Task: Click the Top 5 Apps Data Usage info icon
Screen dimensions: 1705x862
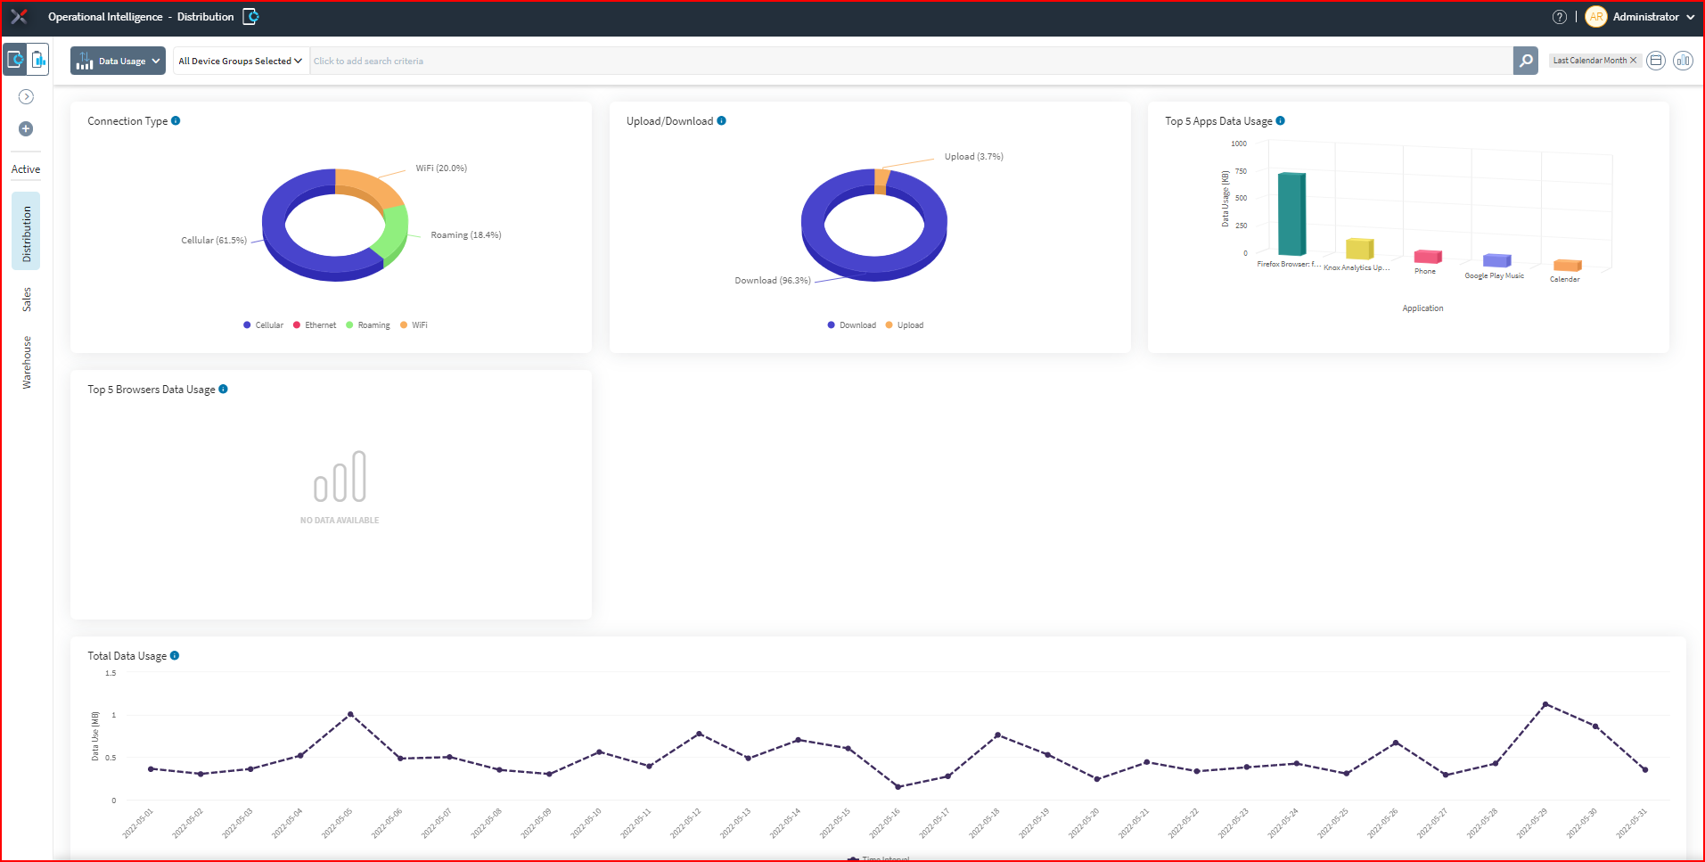Action: pos(1280,120)
